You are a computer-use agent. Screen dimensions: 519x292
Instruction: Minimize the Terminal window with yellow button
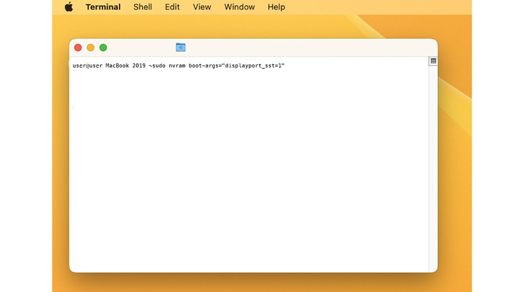[x=91, y=47]
